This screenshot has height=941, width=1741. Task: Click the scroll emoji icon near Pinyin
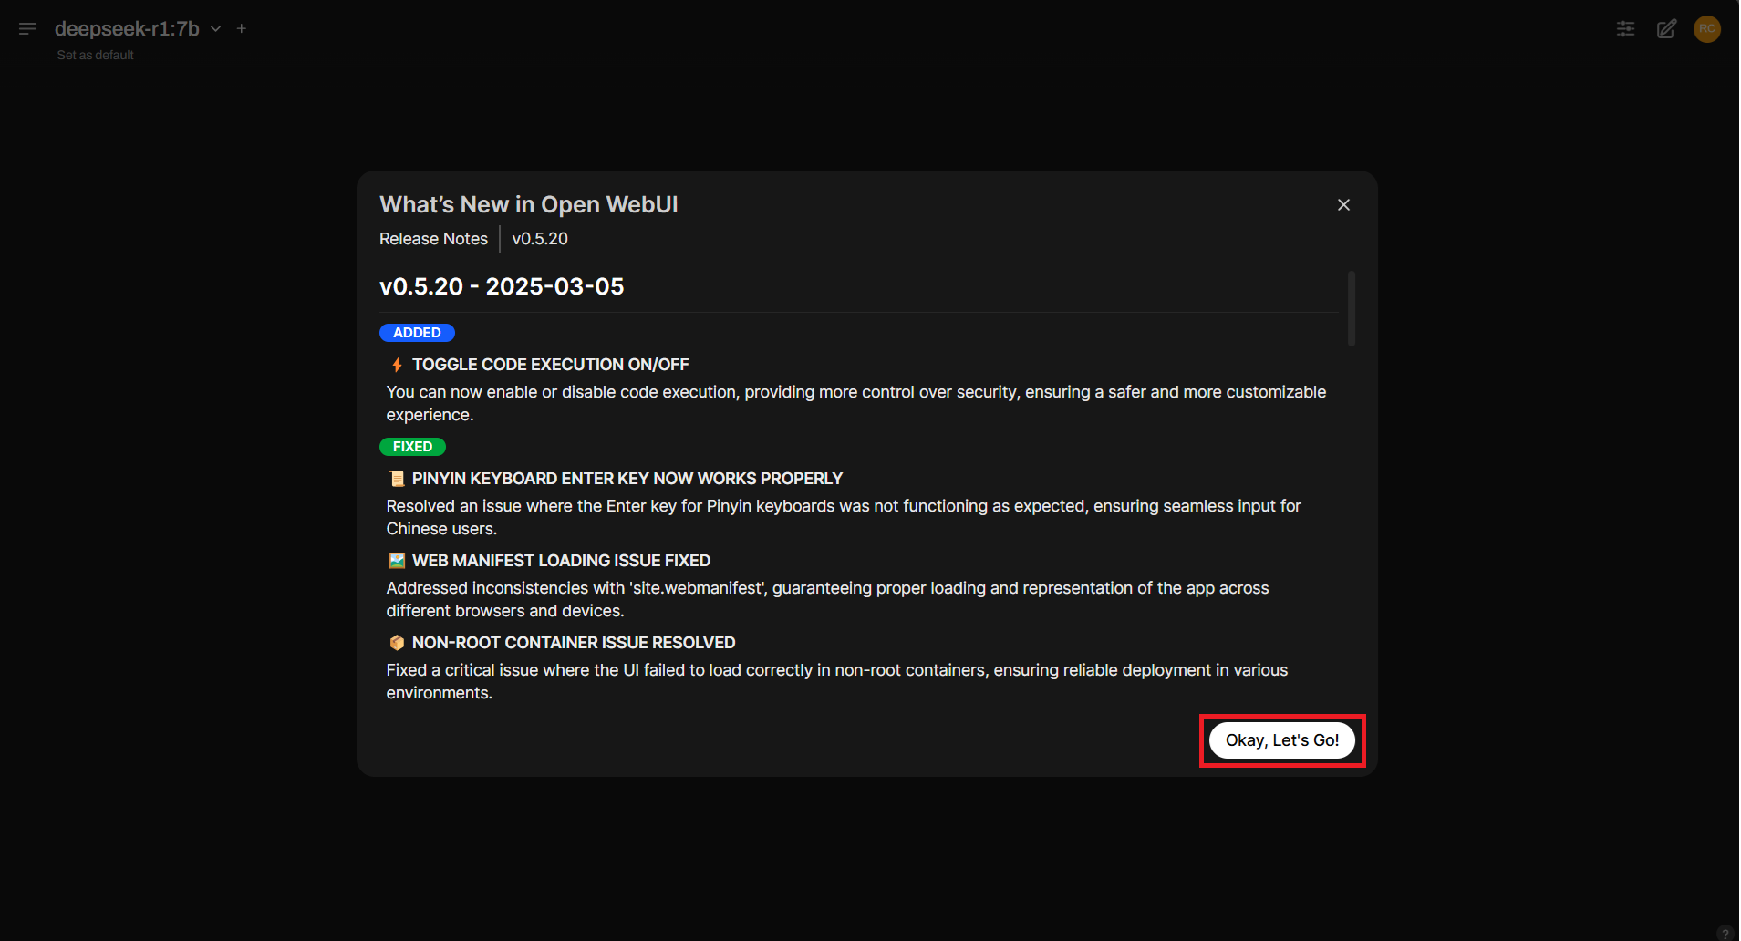[397, 479]
